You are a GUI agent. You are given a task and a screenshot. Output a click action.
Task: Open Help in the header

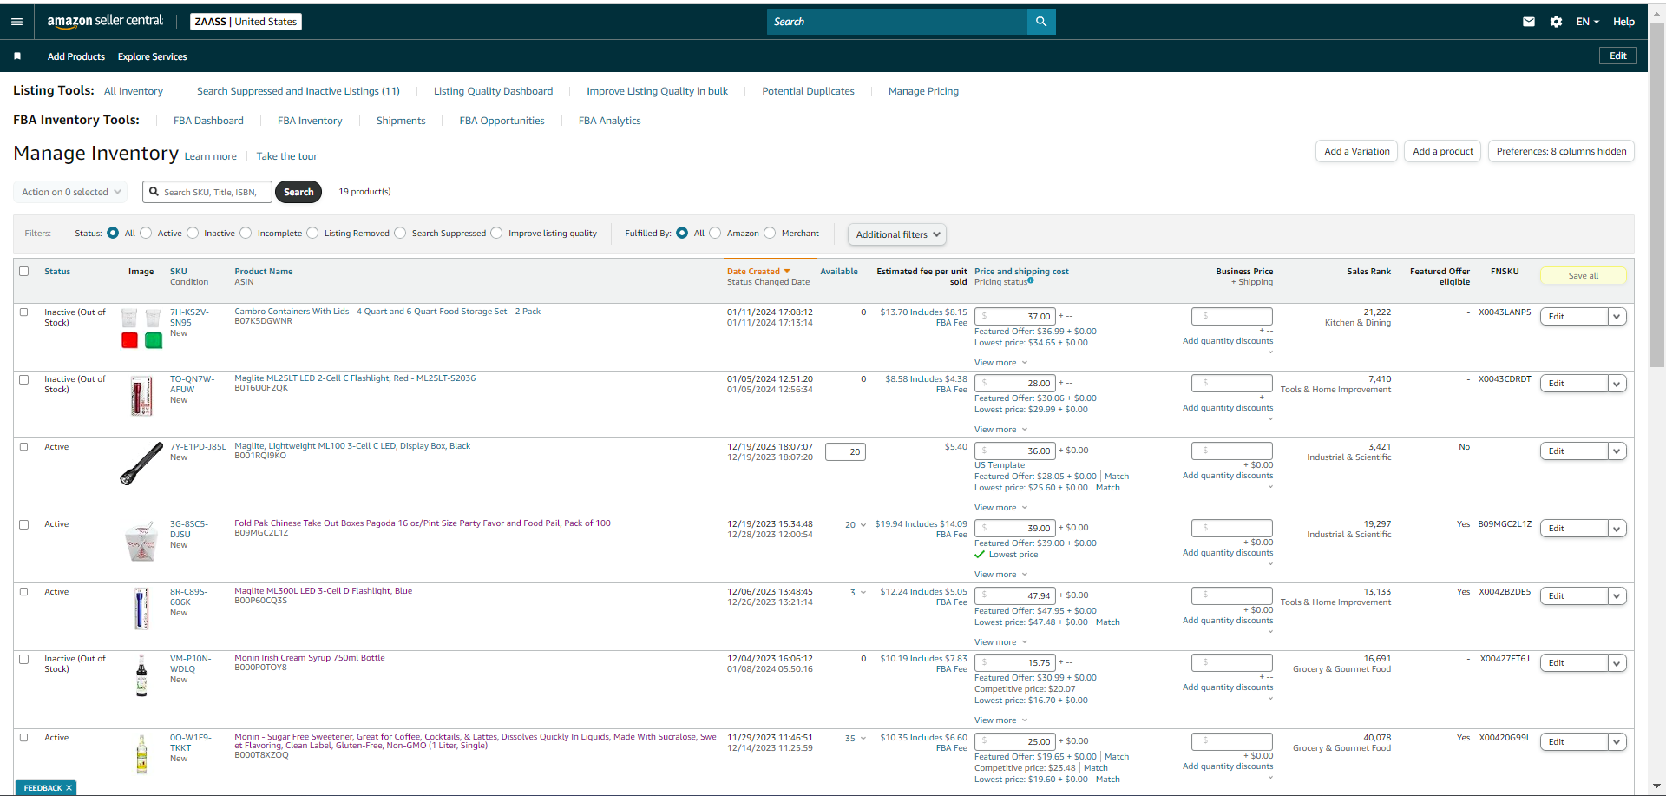tap(1624, 22)
